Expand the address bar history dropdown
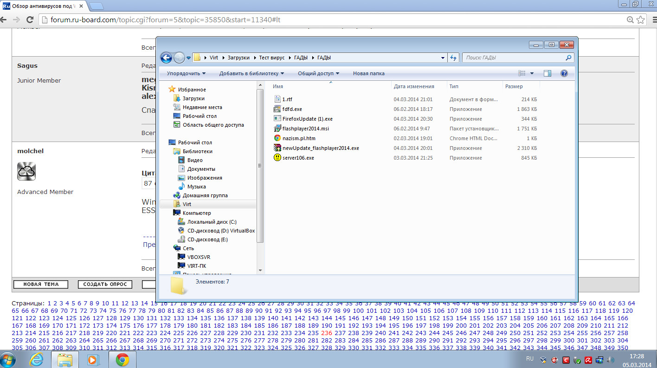 click(x=443, y=58)
